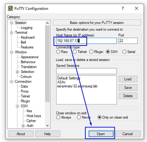This screenshot has width=147, height=142.
Task: Choose Never for close window on exit
Action: tap(84, 117)
